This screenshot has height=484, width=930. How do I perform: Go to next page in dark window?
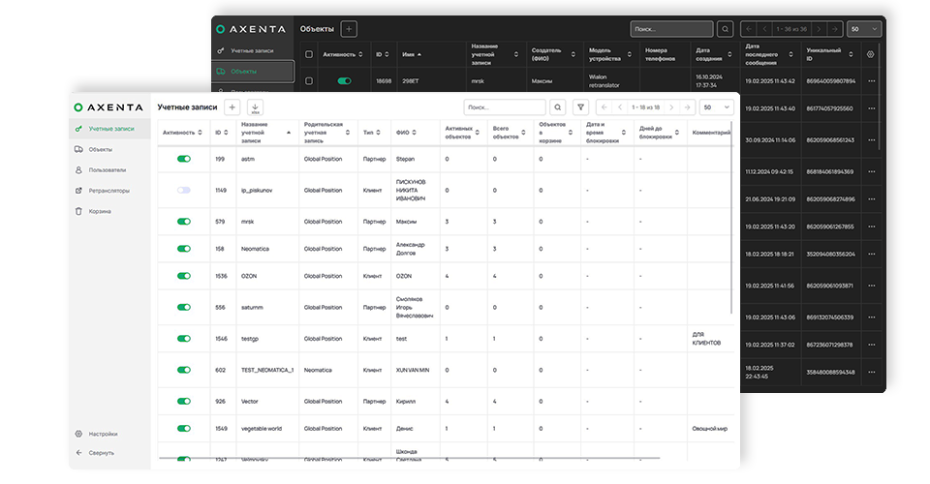point(820,29)
